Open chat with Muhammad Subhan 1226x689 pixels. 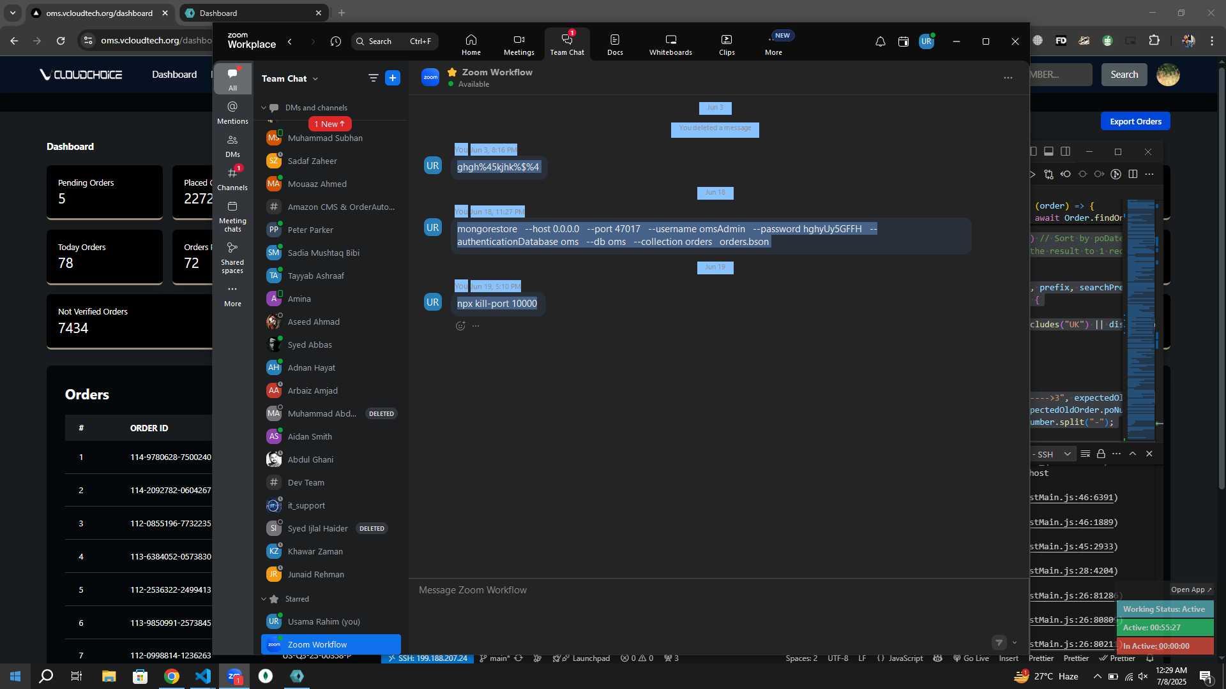(x=331, y=138)
